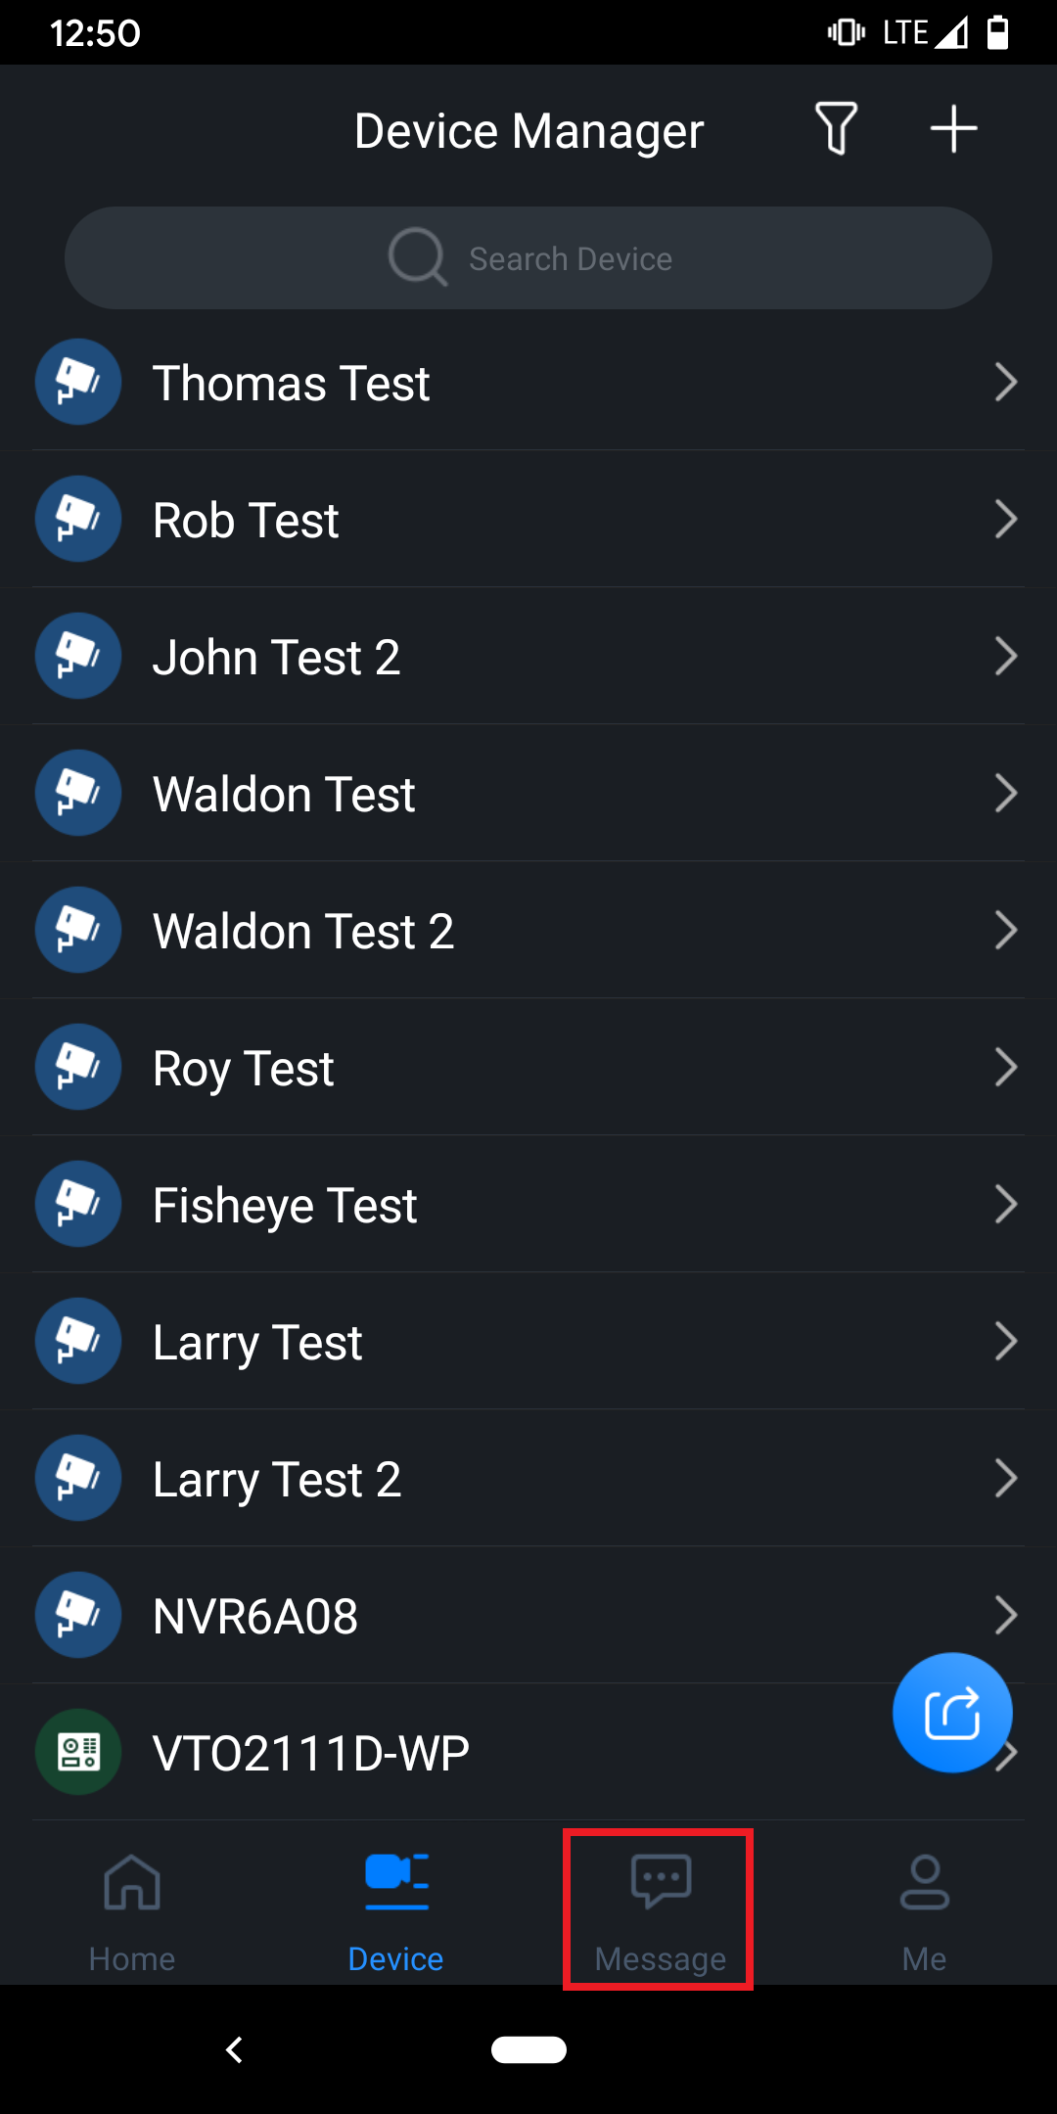1057x2114 pixels.
Task: Tap the camera icon beside Thomas Test
Action: pos(78,382)
